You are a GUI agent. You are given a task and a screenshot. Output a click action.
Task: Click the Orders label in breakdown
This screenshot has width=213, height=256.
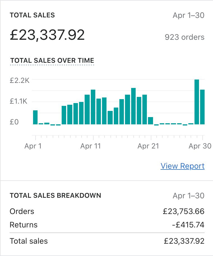pos(22,211)
